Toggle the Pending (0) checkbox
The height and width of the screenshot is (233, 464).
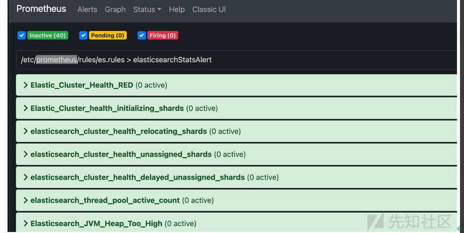point(83,36)
